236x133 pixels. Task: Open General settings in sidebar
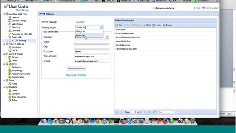point(19,21)
